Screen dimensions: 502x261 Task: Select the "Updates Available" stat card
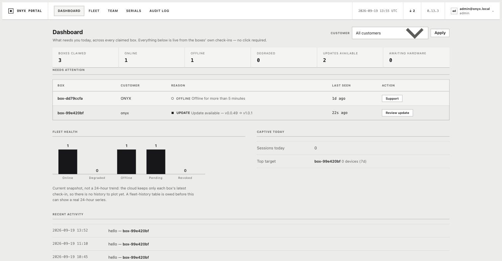(x=350, y=57)
